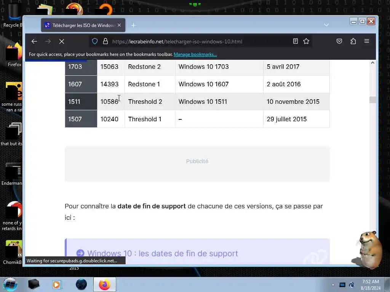The image size is (390, 292).
Task: Click build number 15063
Action: coord(109,67)
